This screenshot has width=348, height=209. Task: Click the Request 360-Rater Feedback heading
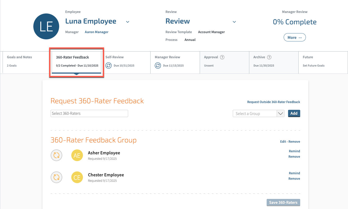coord(97,101)
